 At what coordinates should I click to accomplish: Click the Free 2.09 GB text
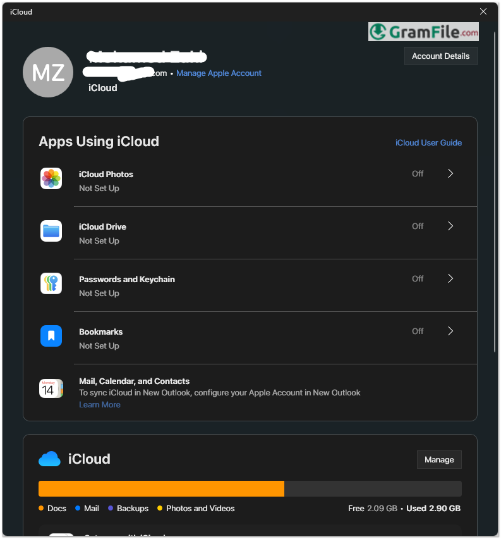(x=373, y=509)
